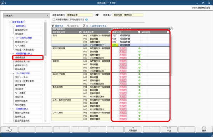213x137 pixels.
Task: Click the tree panel vertical scrollbar
Action: pyautogui.click(x=45, y=39)
